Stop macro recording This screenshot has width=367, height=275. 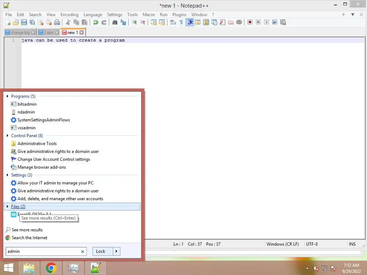[258, 22]
